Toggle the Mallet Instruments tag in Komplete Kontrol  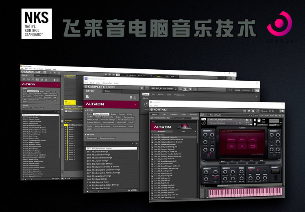point(104,117)
